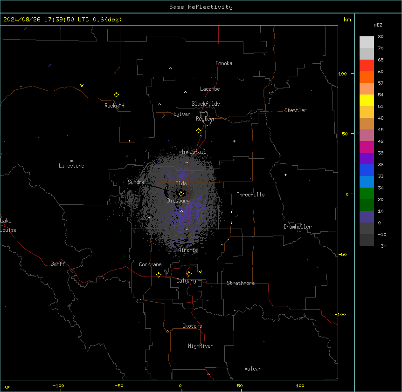
Task: Select the Limestone label
Action: pyautogui.click(x=71, y=166)
